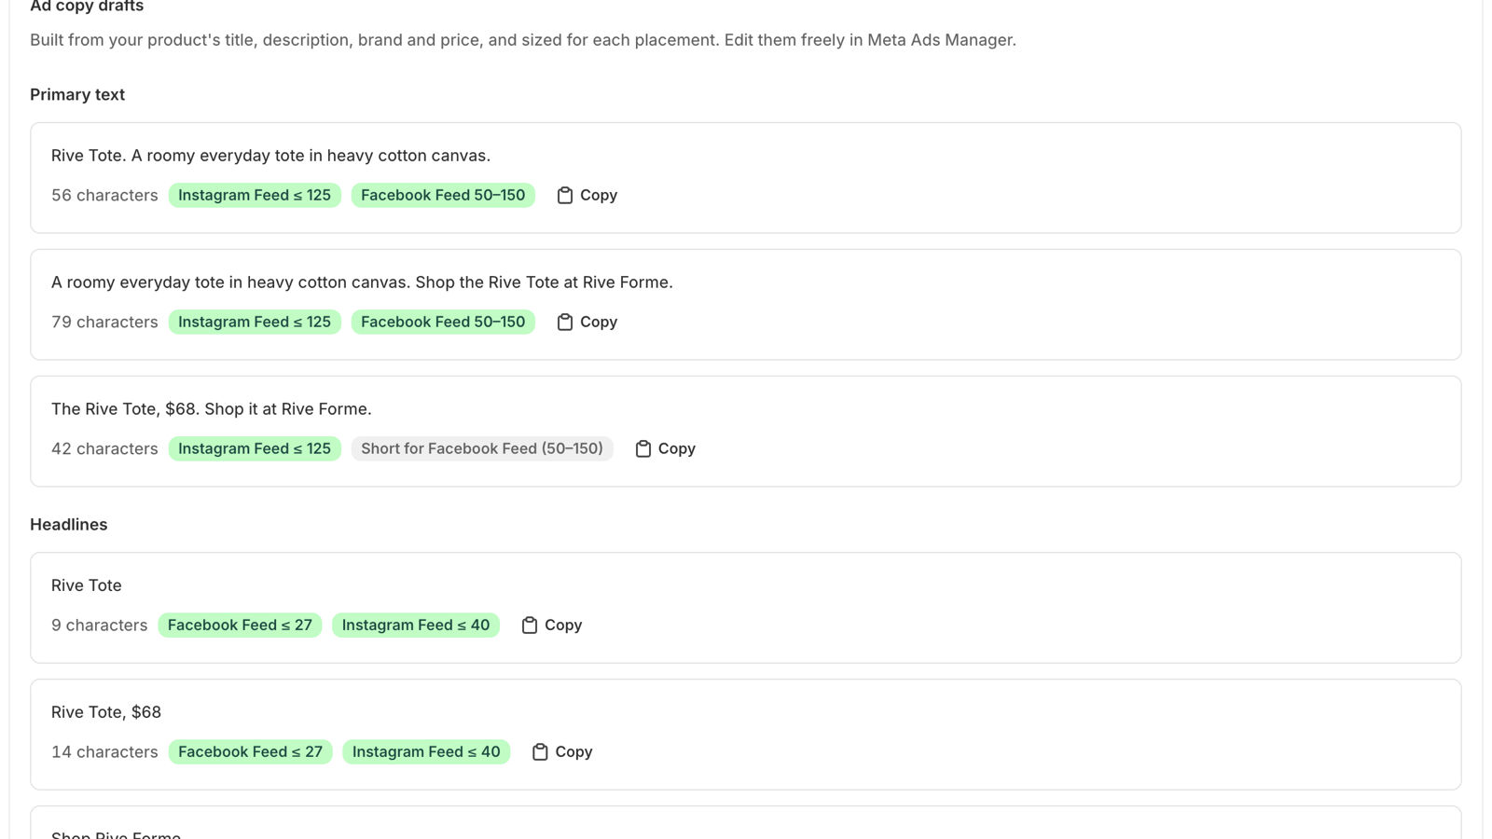This screenshot has width=1492, height=839.
Task: Click clipboard icon for 56-character primary text
Action: click(x=564, y=195)
